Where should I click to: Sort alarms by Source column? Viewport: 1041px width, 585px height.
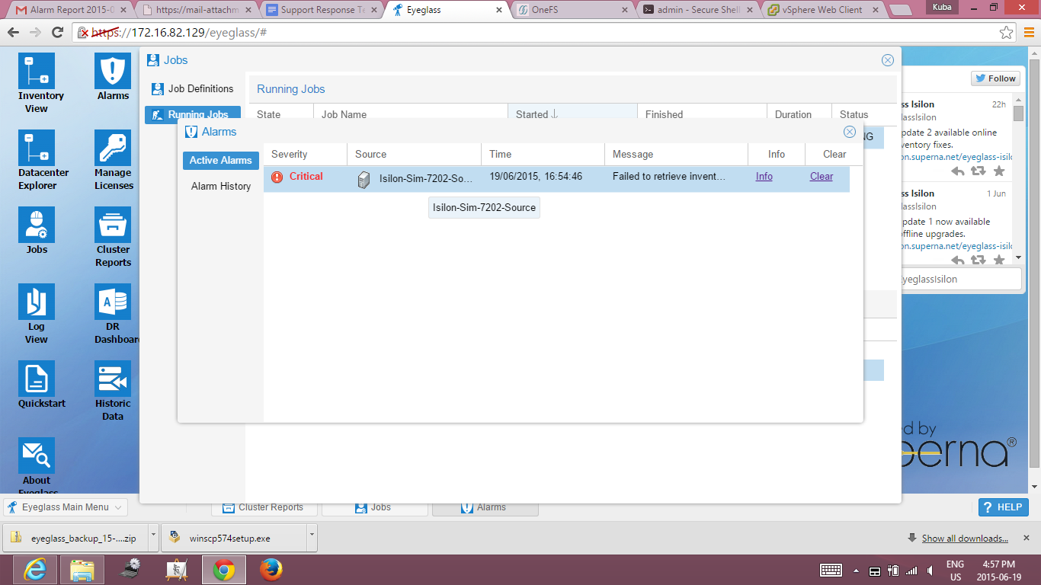[414, 154]
